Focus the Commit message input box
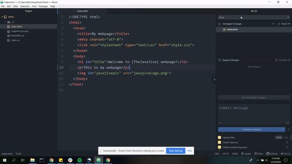Viewport: 292px width, 164px height. tap(254, 114)
